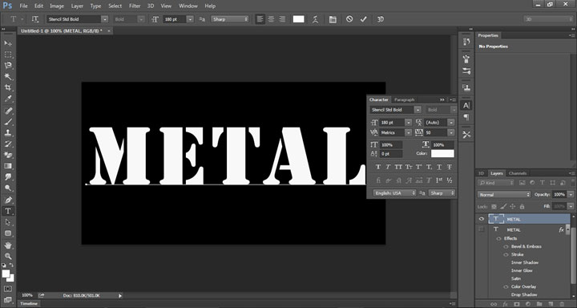577x308 pixels.
Task: Click the Color swatch in Character panel
Action: tap(442, 154)
